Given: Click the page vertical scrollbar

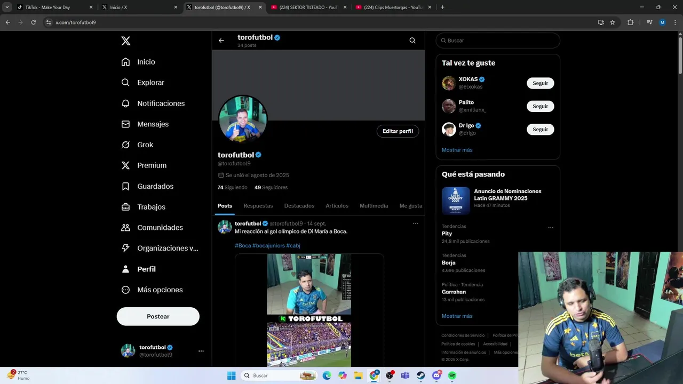Looking at the screenshot, I should click(x=680, y=56).
